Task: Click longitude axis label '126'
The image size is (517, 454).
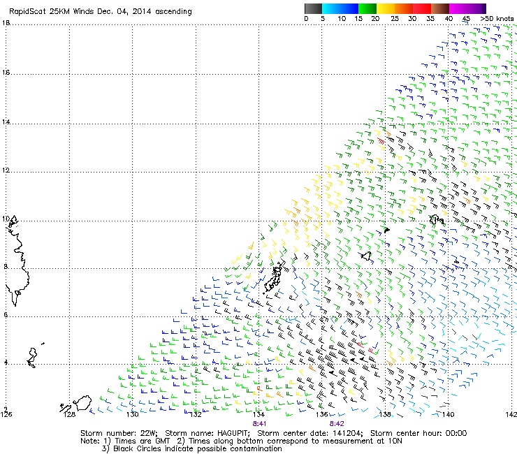Action: (x=6, y=414)
